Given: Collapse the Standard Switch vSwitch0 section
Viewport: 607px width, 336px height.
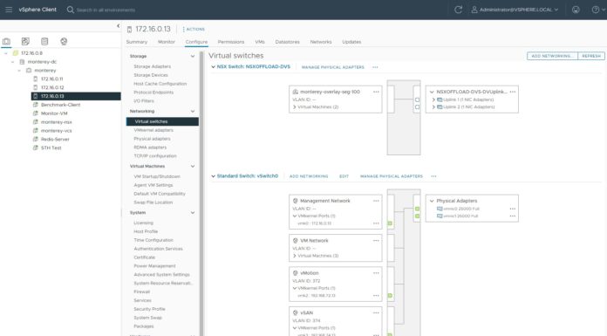Looking at the screenshot, I should point(214,176).
